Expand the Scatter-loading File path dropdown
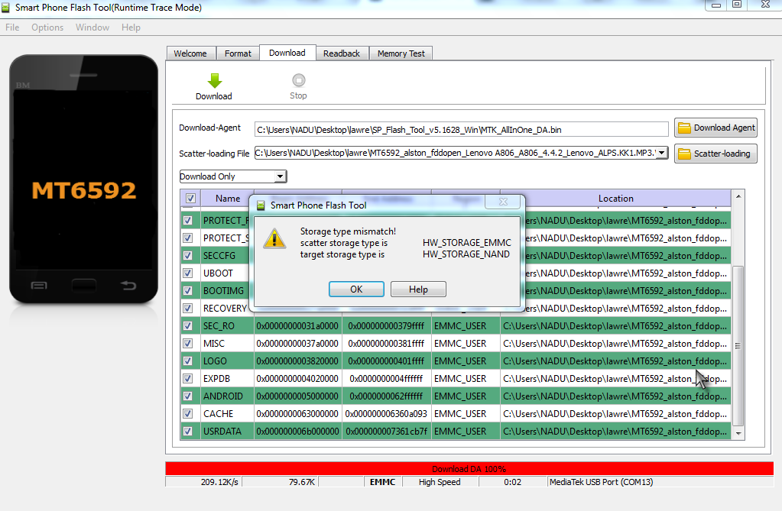This screenshot has width=782, height=511. pyautogui.click(x=661, y=153)
